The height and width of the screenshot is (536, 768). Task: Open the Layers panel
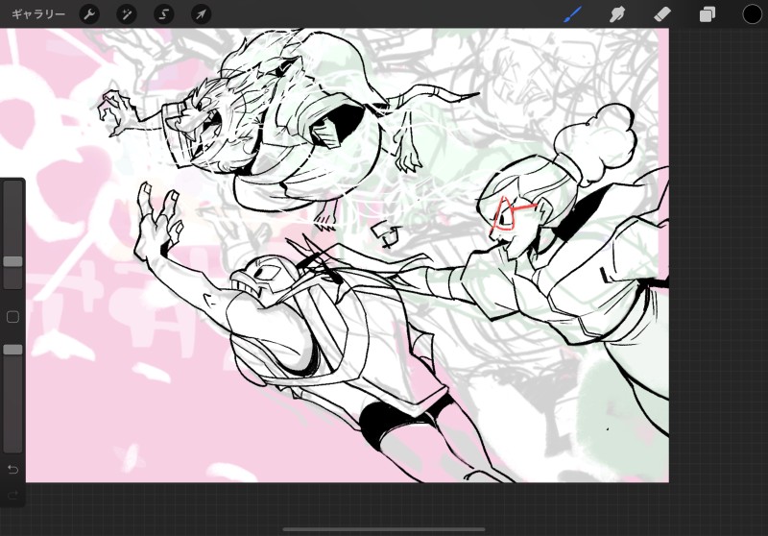click(707, 14)
